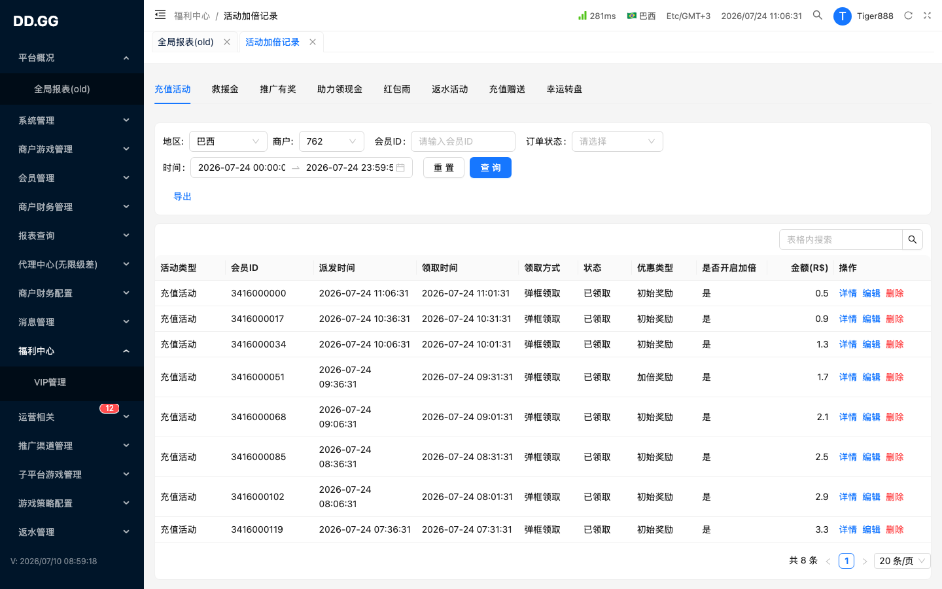Switch to the 充值活动 tab
The height and width of the screenshot is (589, 942).
pos(173,89)
